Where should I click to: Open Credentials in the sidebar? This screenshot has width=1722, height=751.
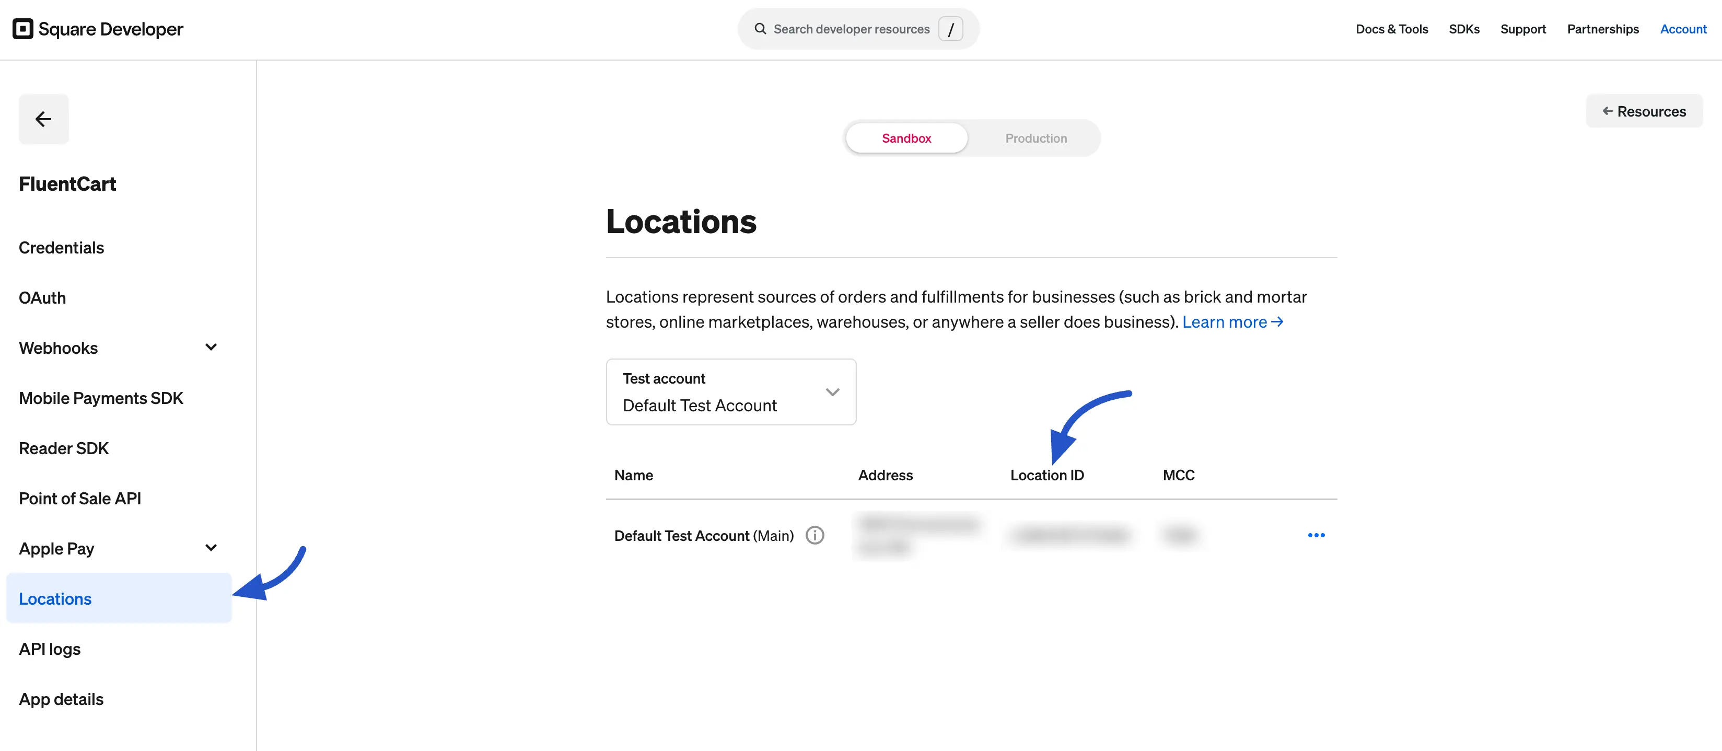[62, 247]
